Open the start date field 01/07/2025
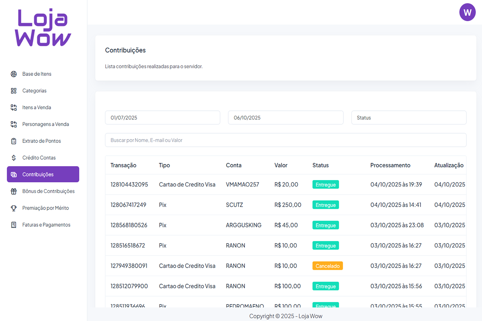 point(162,118)
